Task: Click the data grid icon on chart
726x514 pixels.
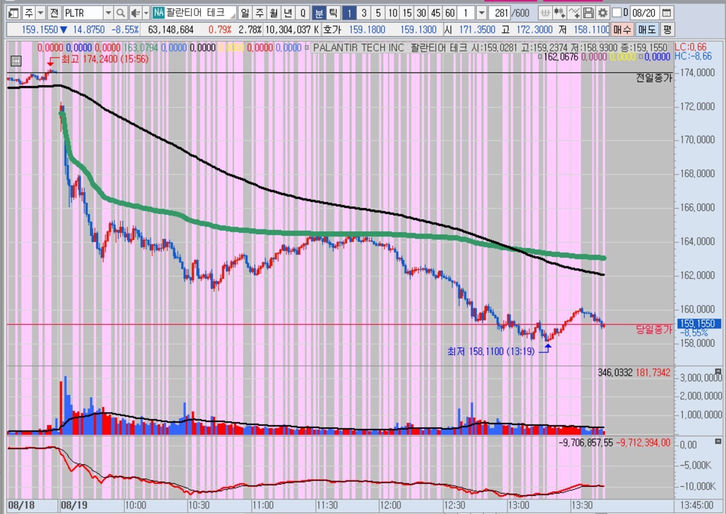Action: (x=16, y=61)
